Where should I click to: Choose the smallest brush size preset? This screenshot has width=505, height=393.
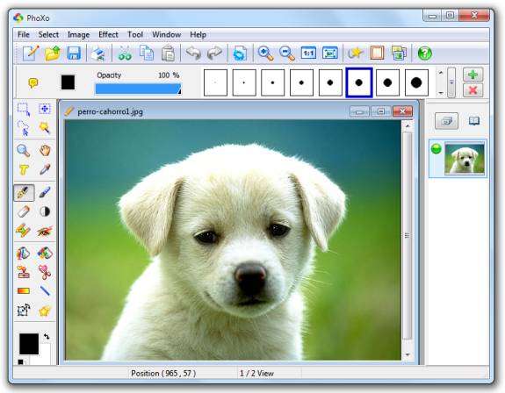tap(215, 82)
